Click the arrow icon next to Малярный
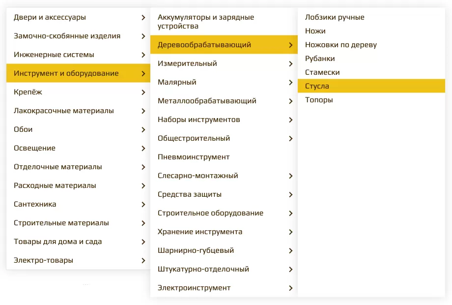Screen dimensions: 452x305 (x=291, y=82)
